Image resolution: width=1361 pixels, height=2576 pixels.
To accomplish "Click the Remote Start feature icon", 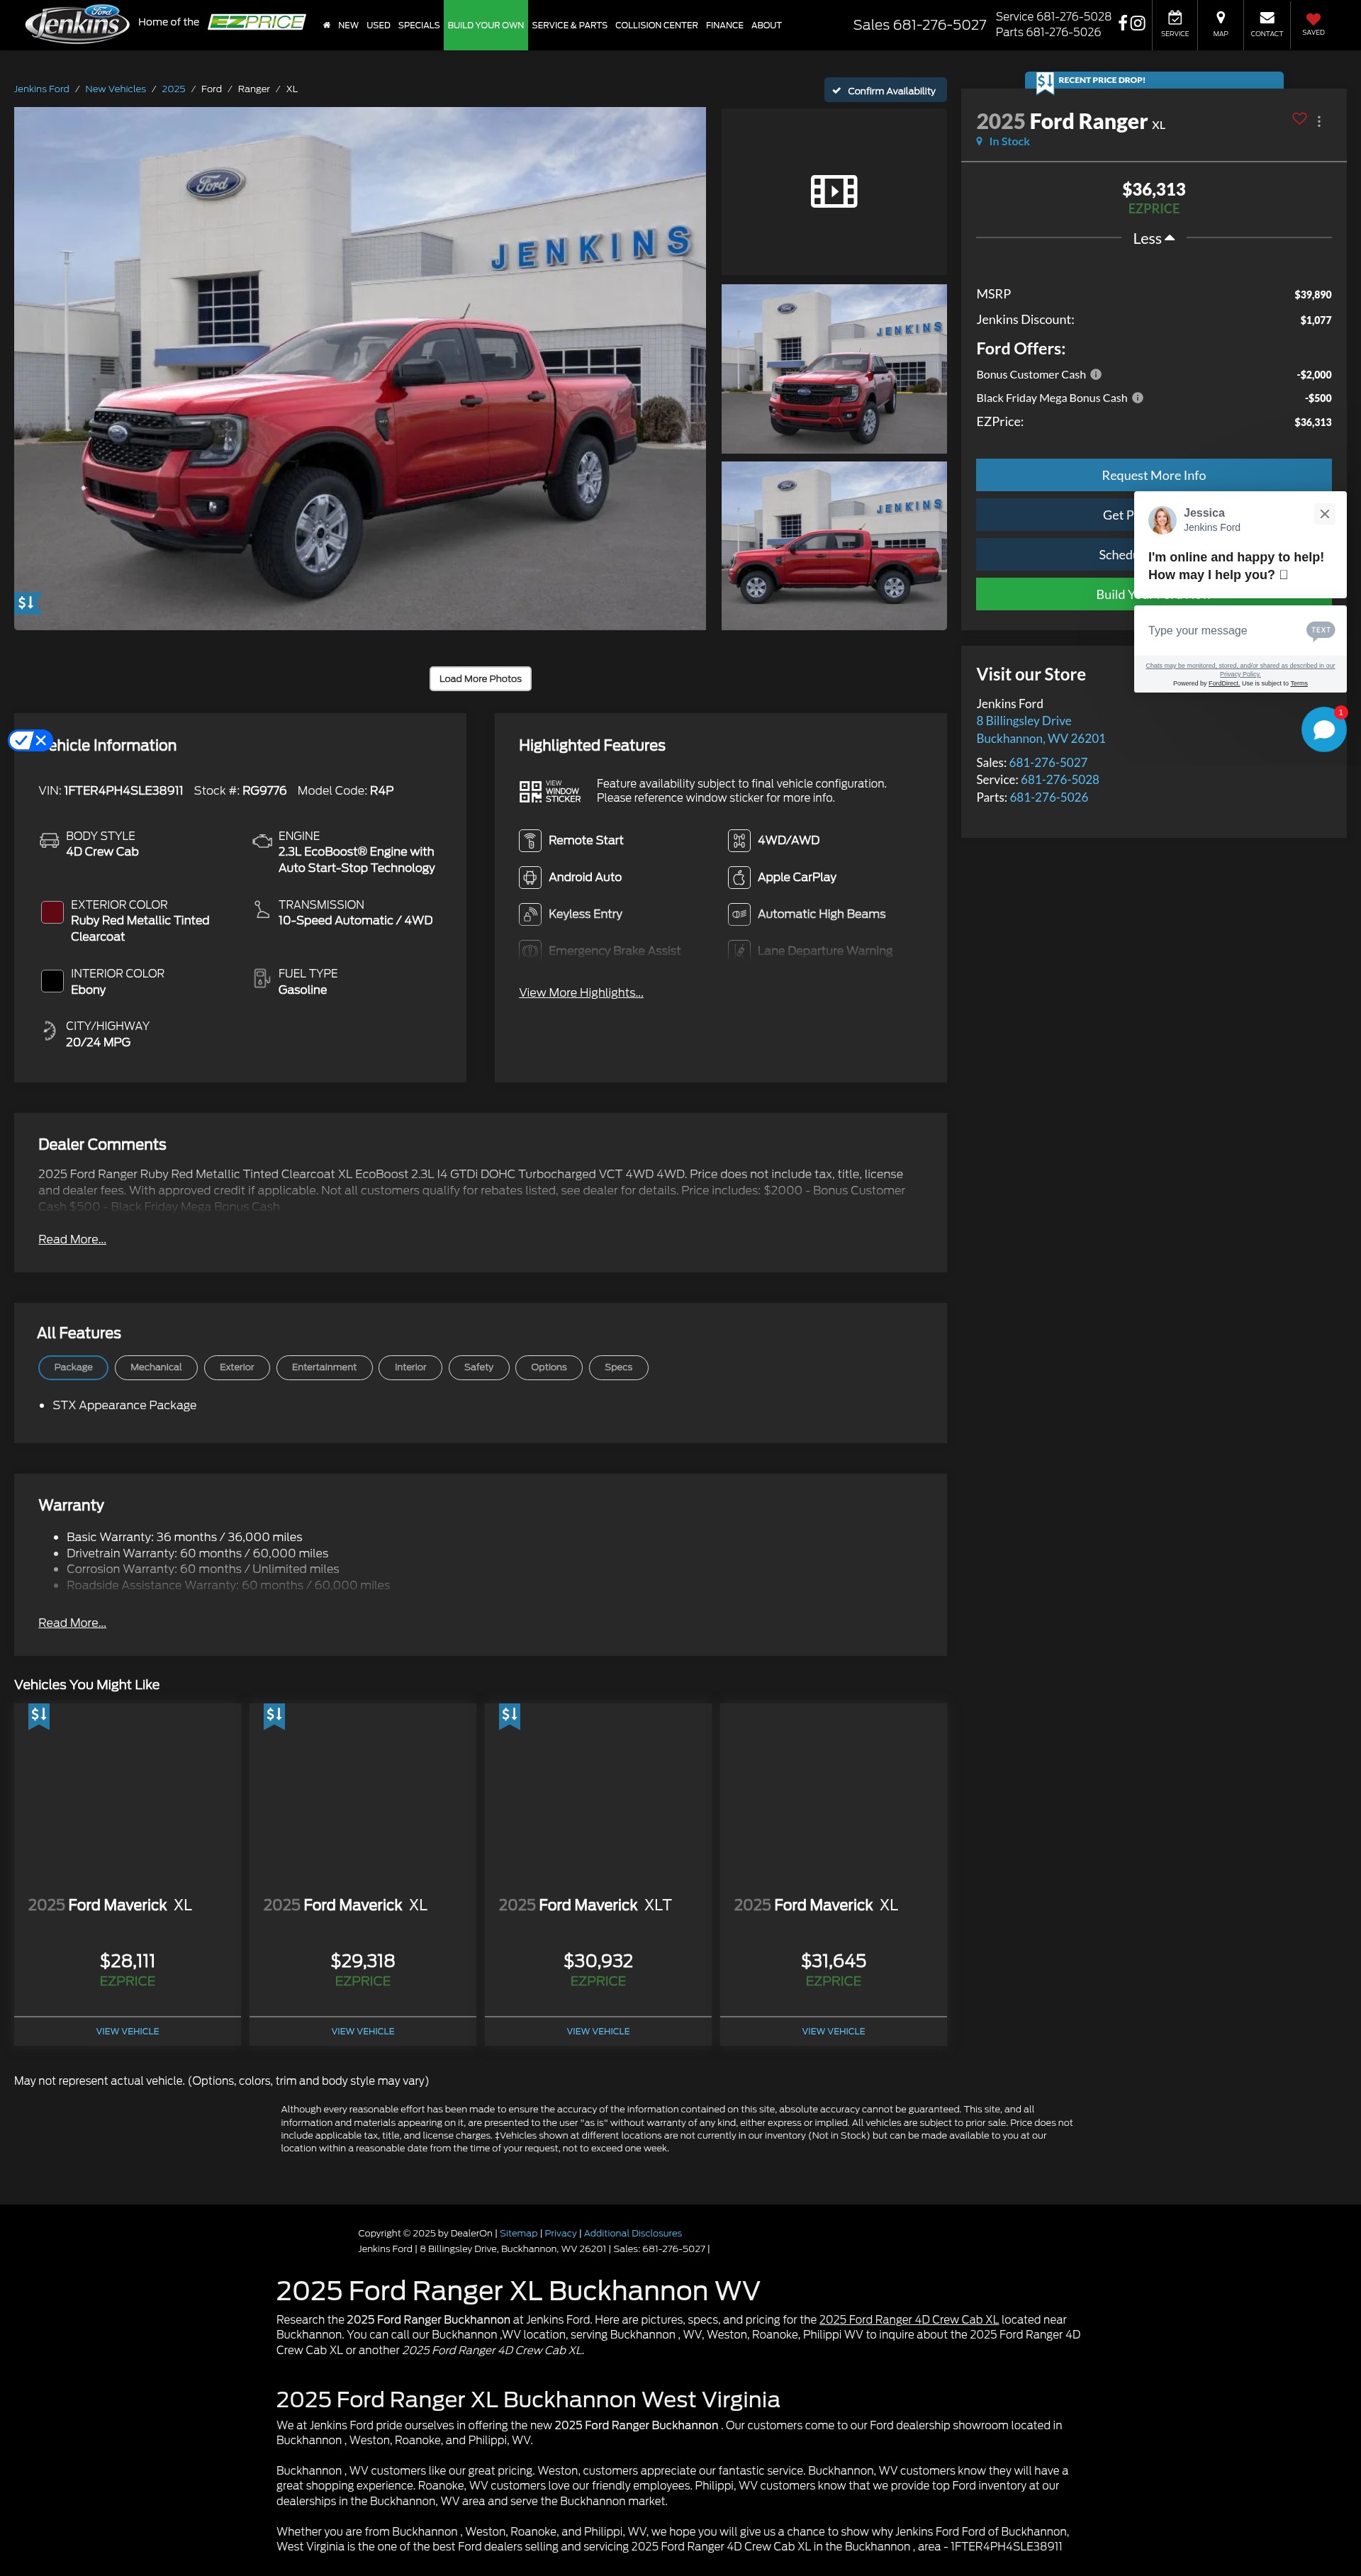I will point(530,840).
